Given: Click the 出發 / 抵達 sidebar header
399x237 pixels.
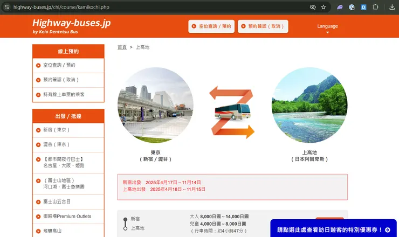Looking at the screenshot, I should pyautogui.click(x=68, y=116).
